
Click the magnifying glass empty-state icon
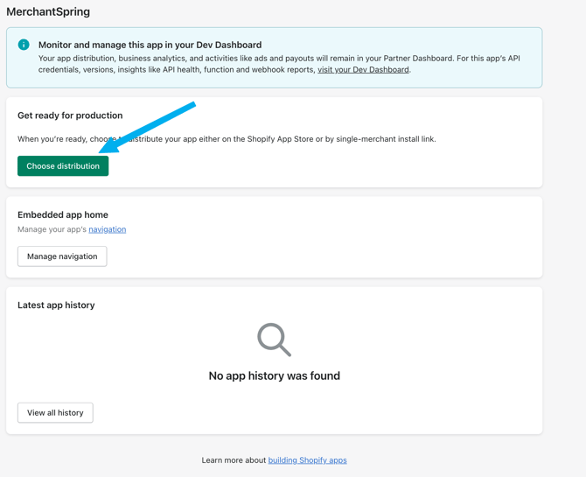tap(274, 340)
